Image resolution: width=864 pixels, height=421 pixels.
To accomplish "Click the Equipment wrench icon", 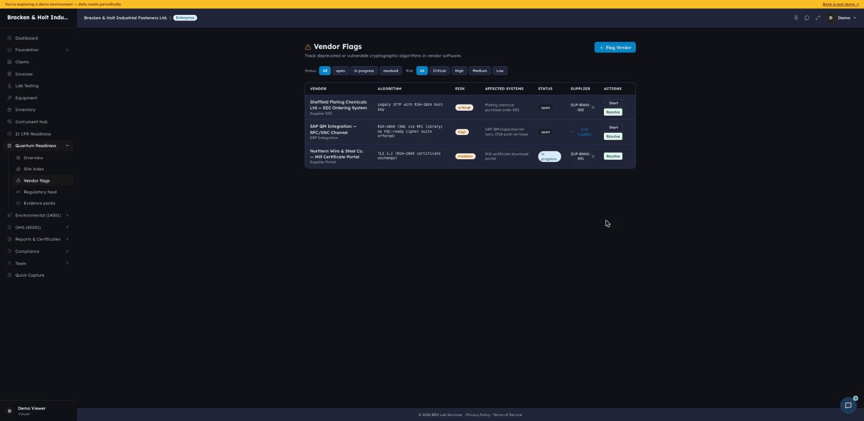I will tap(10, 98).
